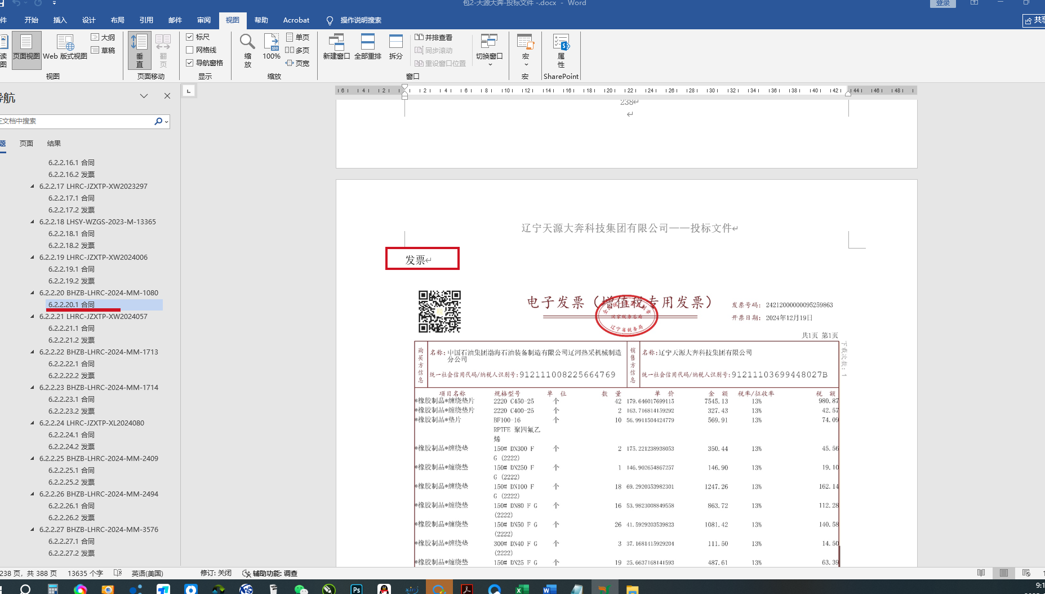
Task: Select 翻页 side-to-side page movement
Action: point(163,50)
